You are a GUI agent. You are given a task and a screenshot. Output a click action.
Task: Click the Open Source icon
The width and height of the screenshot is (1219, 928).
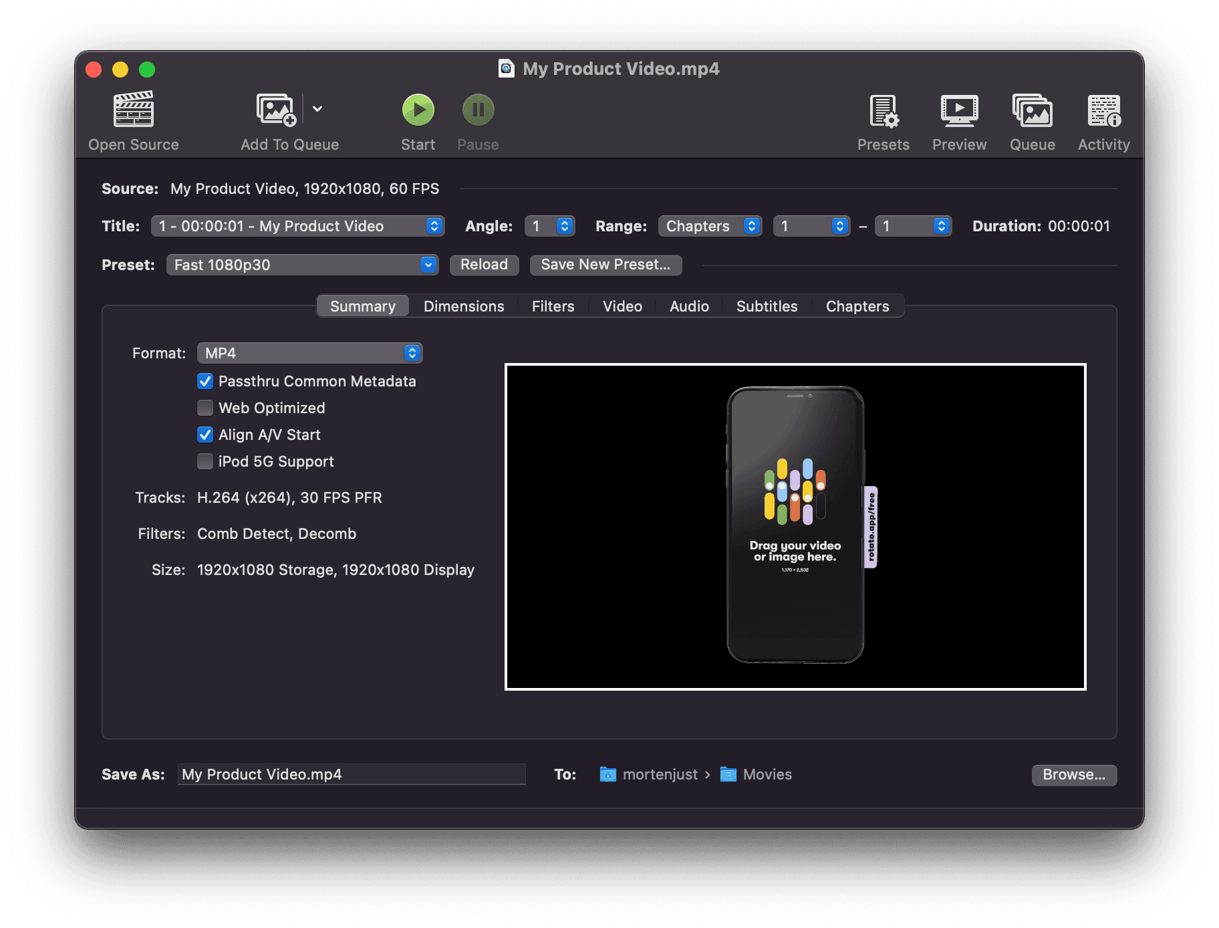point(133,109)
